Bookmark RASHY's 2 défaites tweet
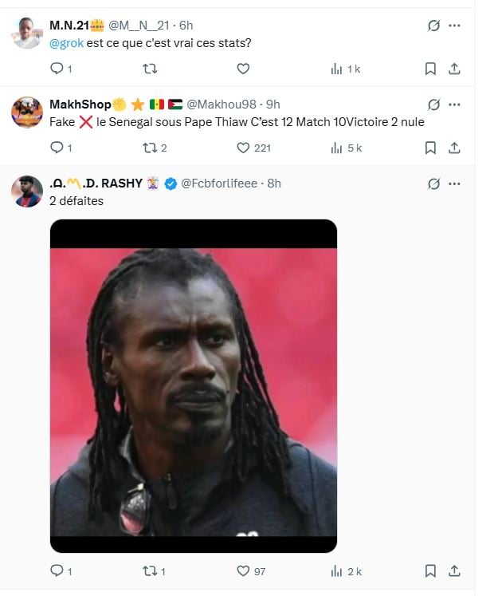494x596 pixels. [430, 571]
